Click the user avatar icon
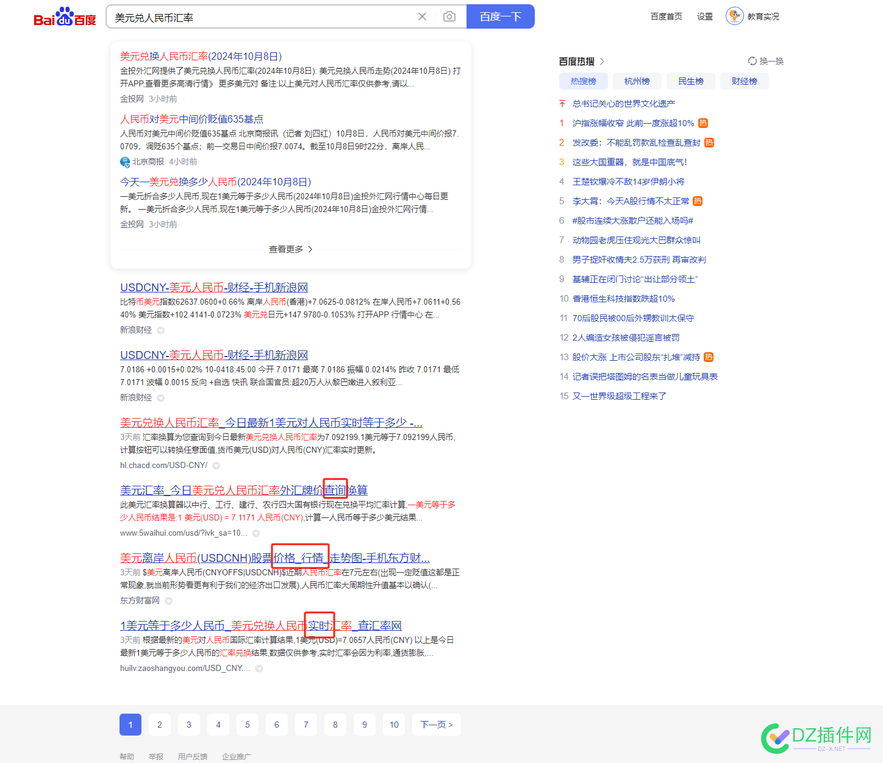Image resolution: width=883 pixels, height=763 pixels. coord(735,16)
